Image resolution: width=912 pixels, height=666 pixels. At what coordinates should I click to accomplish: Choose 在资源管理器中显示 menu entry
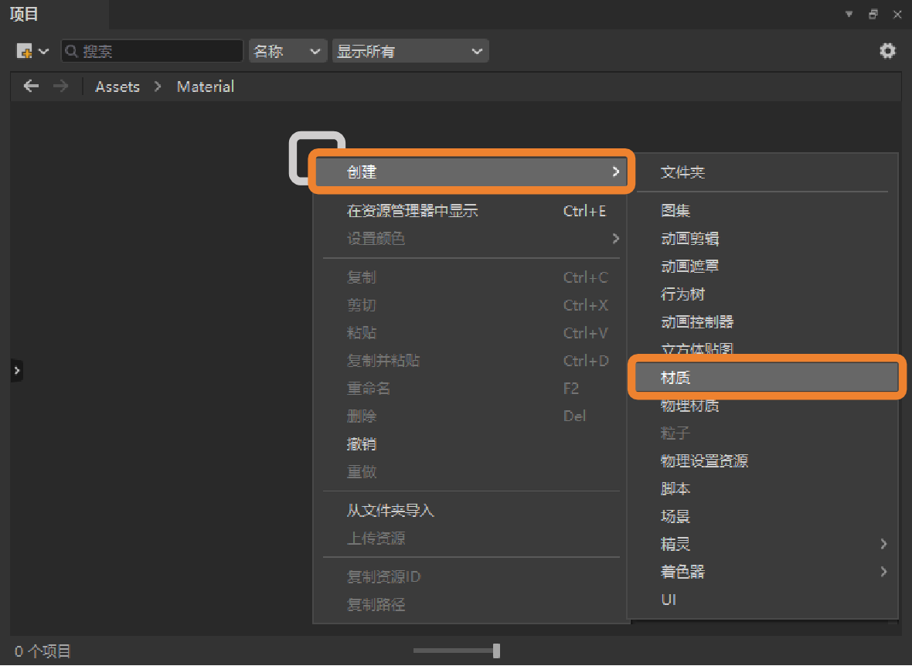[x=412, y=211]
